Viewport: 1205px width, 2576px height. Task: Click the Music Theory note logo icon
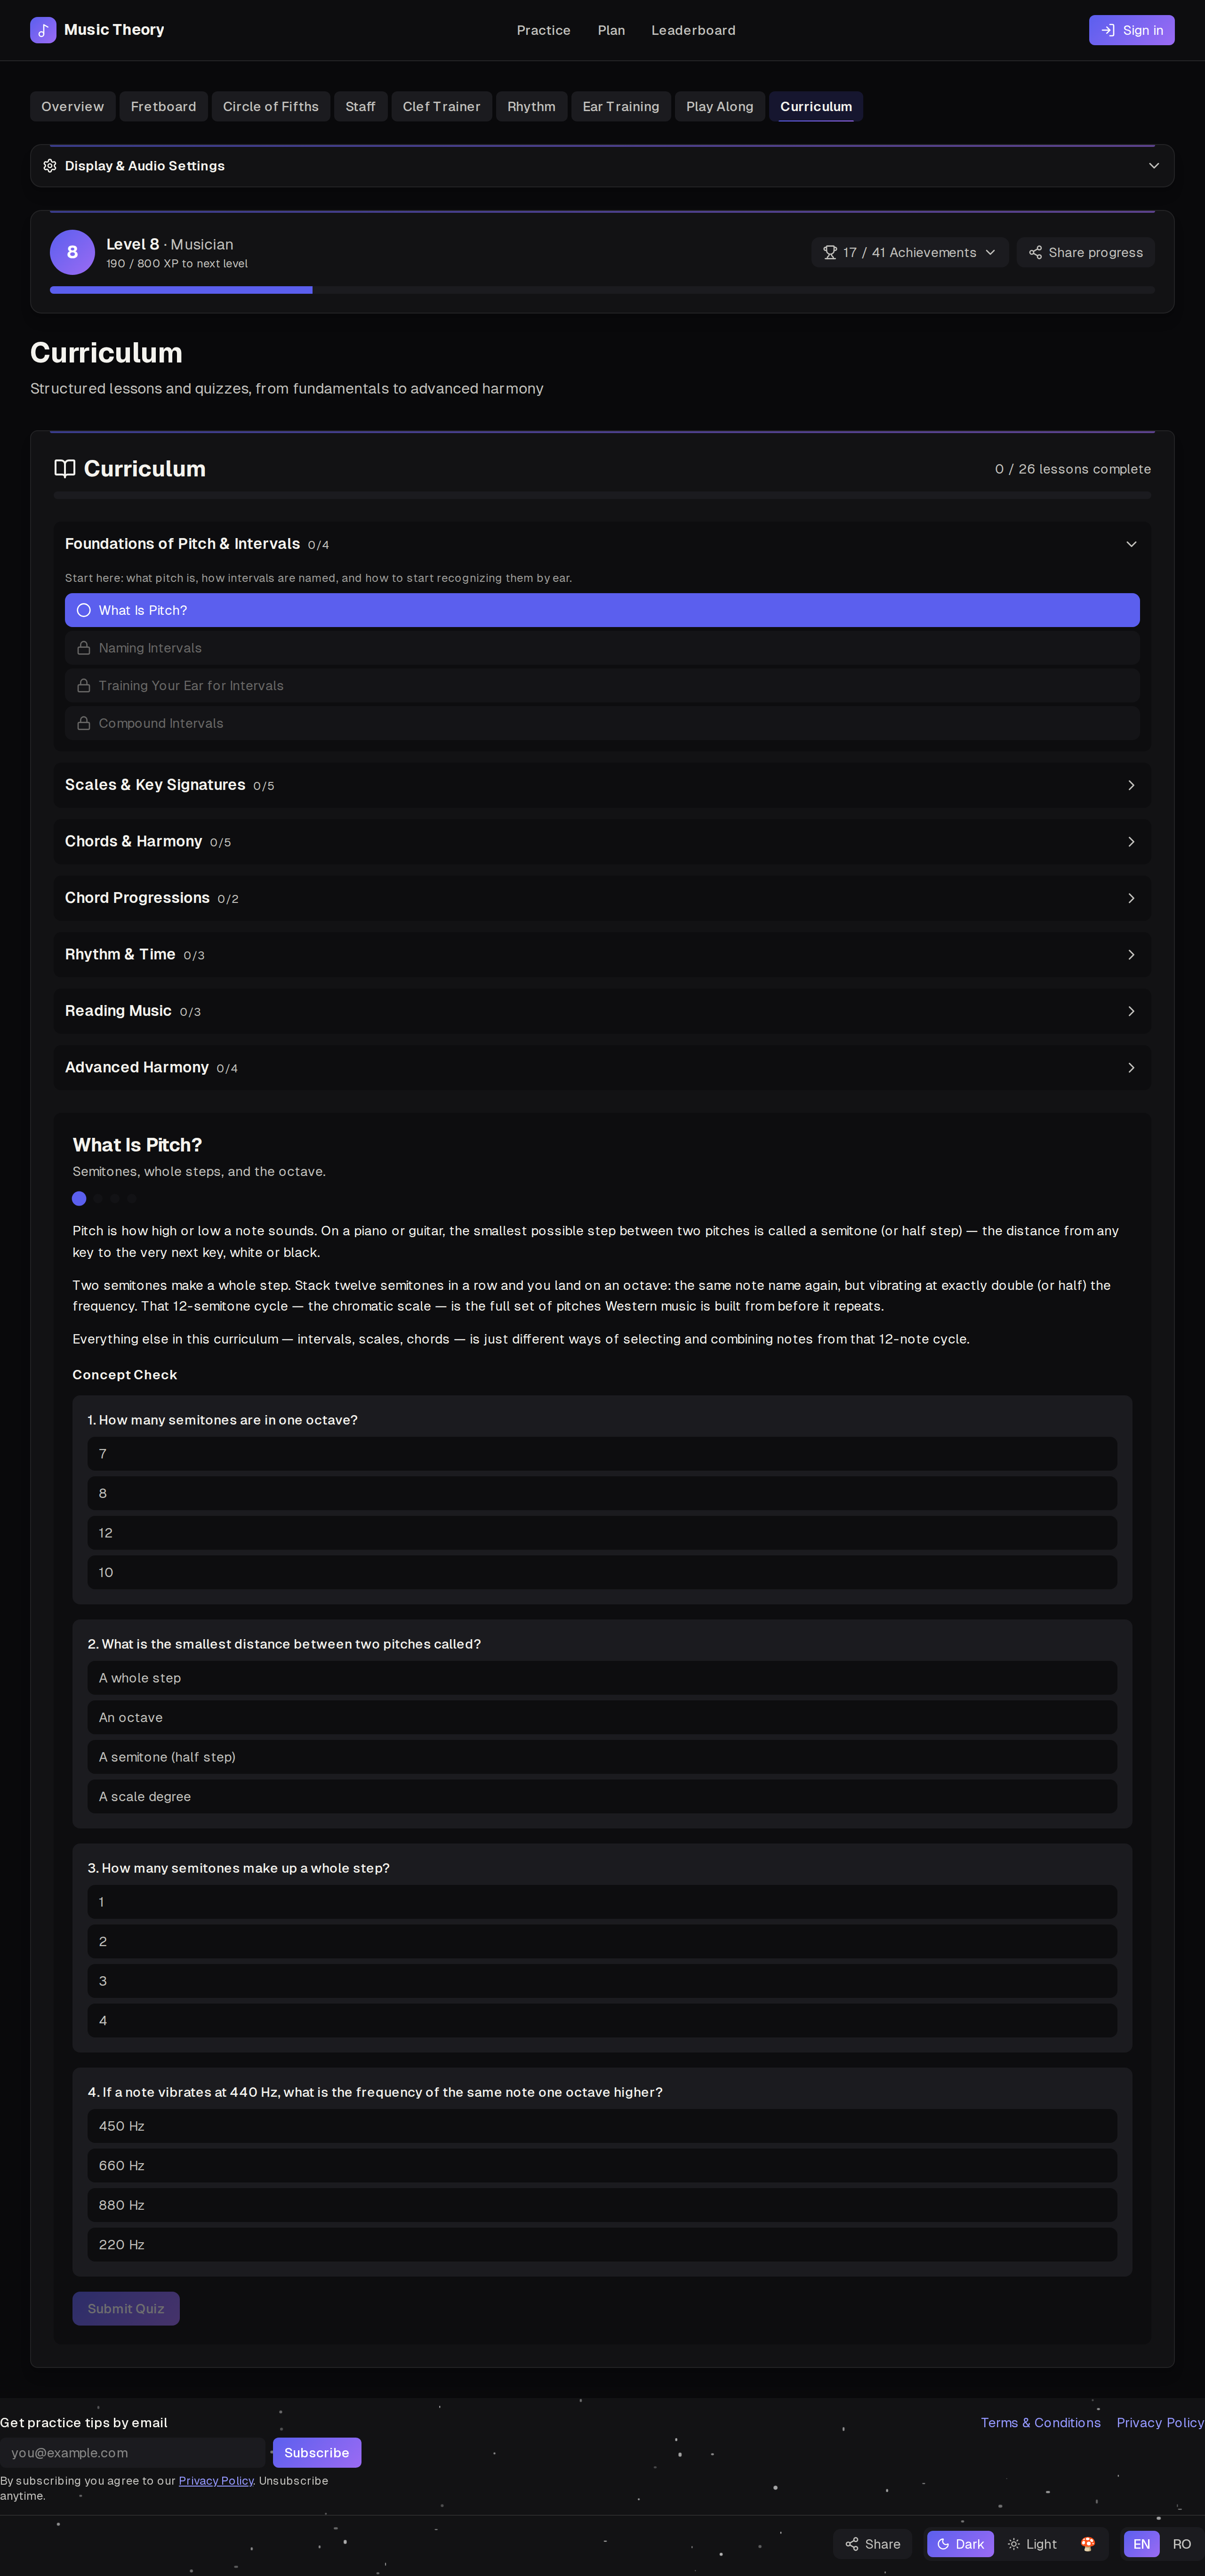[43, 30]
